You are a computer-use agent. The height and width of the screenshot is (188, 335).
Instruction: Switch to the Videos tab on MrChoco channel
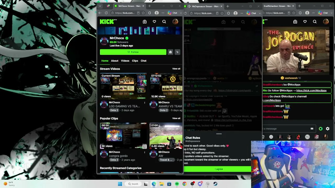tap(125, 61)
